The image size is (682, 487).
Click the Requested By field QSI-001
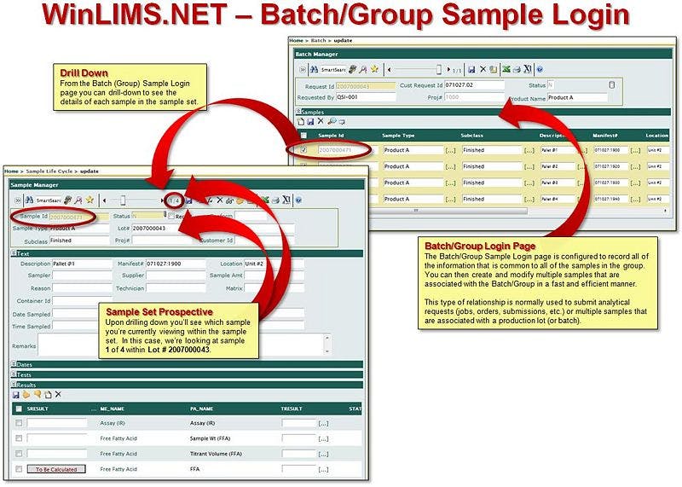coord(367,97)
